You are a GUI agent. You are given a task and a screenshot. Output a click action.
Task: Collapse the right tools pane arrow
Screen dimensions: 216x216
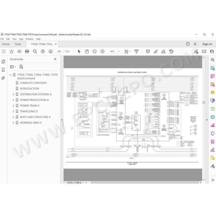click(207, 120)
